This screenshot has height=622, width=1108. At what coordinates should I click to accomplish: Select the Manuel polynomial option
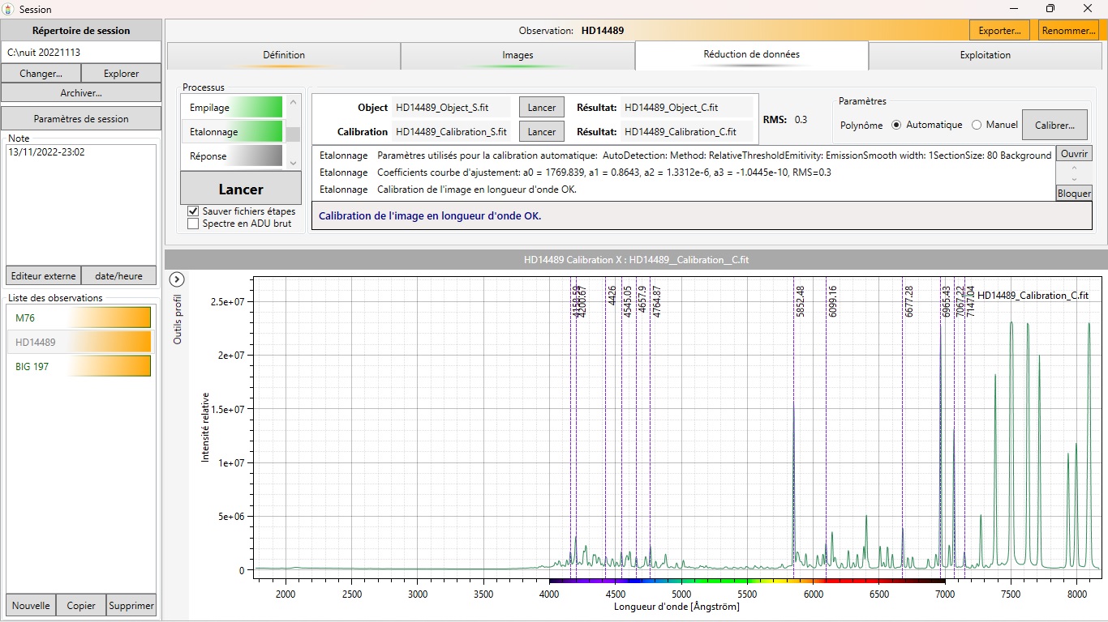click(977, 125)
